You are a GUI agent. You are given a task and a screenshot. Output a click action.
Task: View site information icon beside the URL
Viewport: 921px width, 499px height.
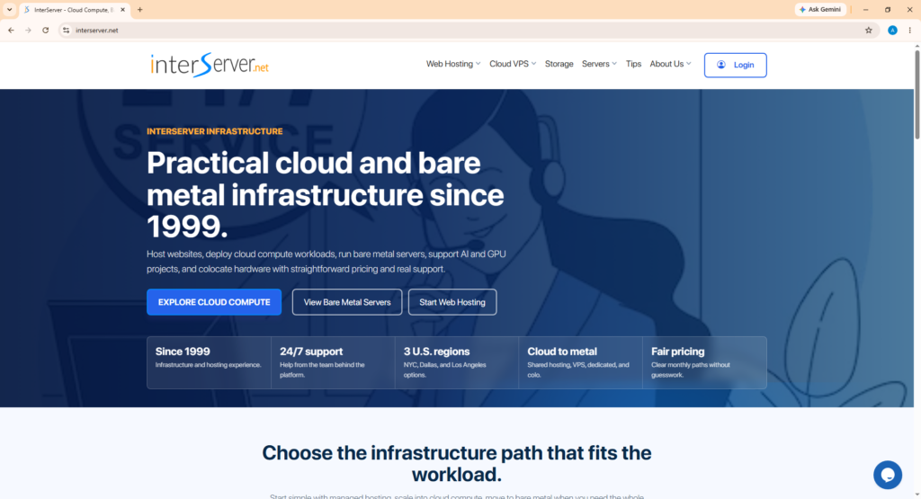point(66,31)
